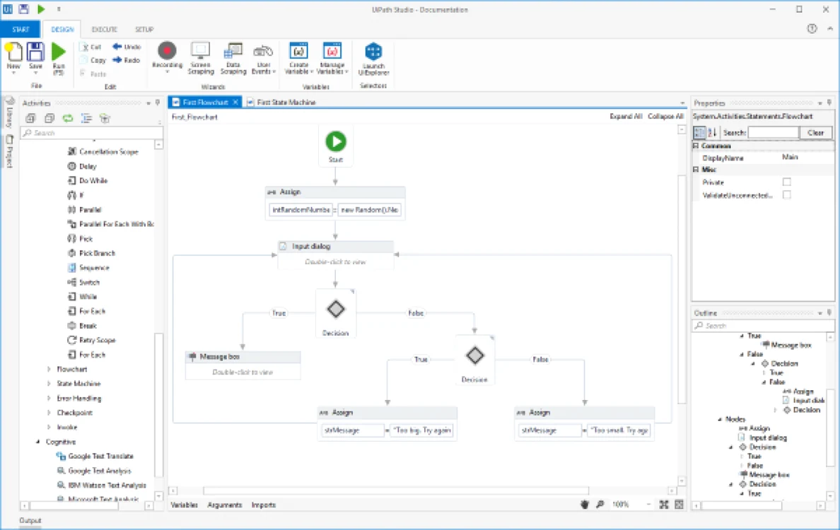Expand the Error Handling category
This screenshot has height=530, width=840.
tap(49, 399)
